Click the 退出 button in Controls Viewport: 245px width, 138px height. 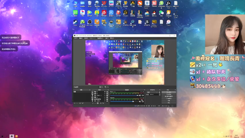click(x=169, y=103)
